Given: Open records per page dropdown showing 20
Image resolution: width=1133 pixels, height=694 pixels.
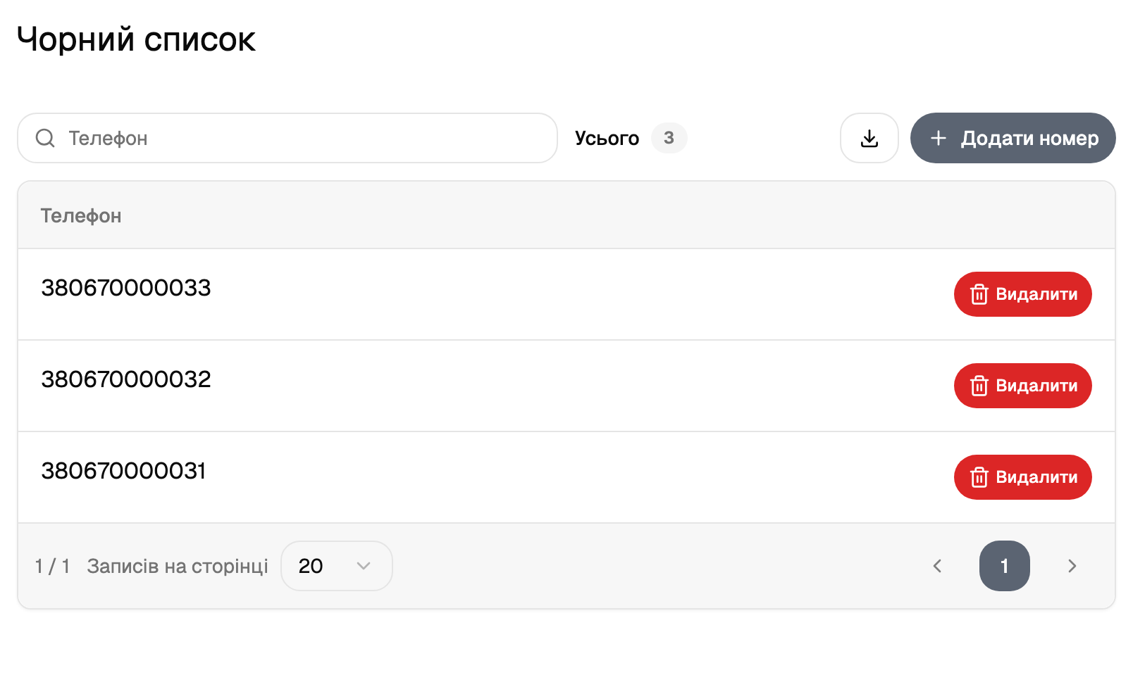Looking at the screenshot, I should coord(337,566).
